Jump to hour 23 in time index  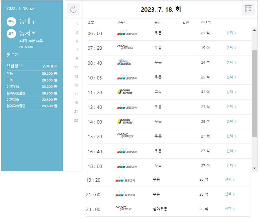click(x=76, y=121)
